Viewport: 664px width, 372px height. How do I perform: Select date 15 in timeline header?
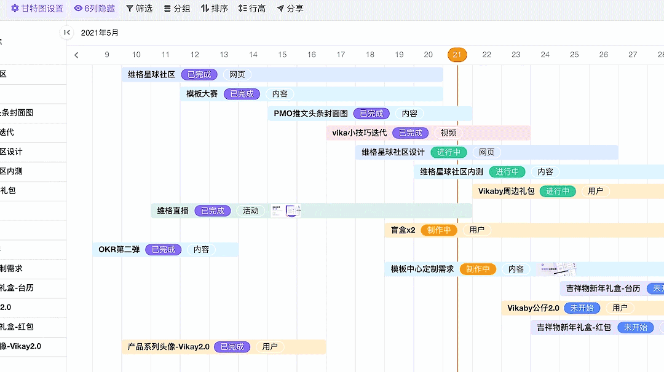pyautogui.click(x=282, y=55)
